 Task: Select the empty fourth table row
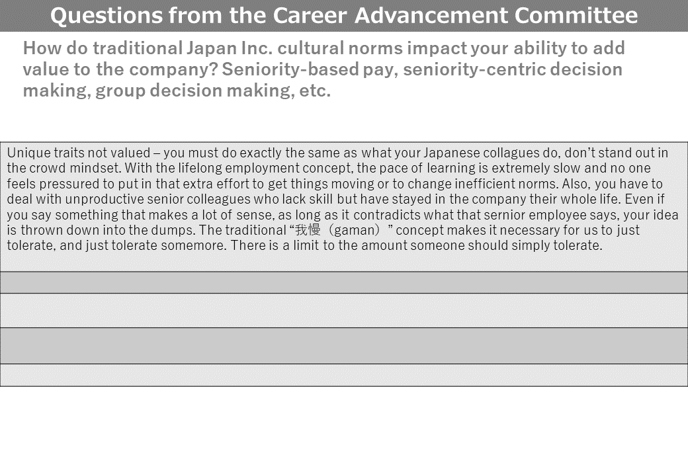coord(344,346)
